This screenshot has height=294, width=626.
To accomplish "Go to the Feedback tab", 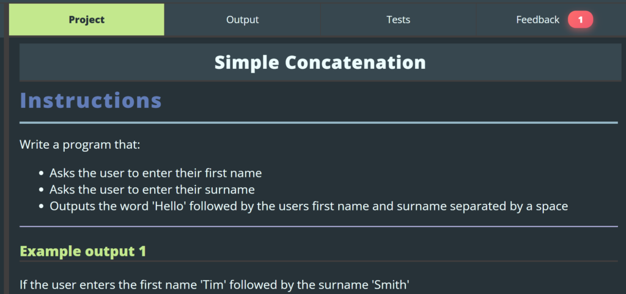I will 537,20.
